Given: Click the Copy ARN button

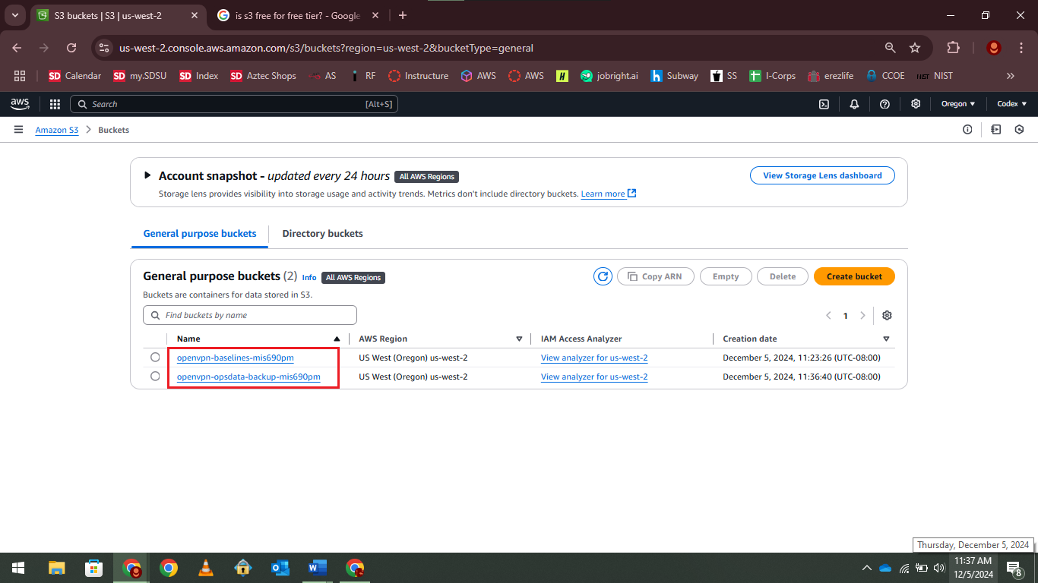Looking at the screenshot, I should (656, 276).
